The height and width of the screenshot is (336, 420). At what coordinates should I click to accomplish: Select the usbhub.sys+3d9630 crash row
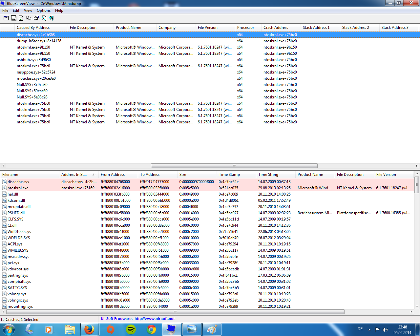210,60
